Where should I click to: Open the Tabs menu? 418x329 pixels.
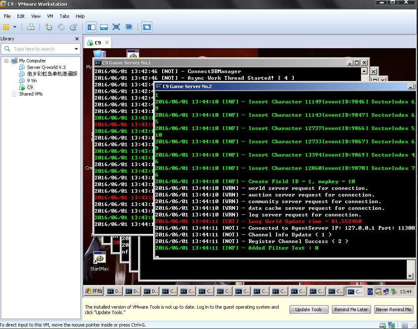coord(64,16)
